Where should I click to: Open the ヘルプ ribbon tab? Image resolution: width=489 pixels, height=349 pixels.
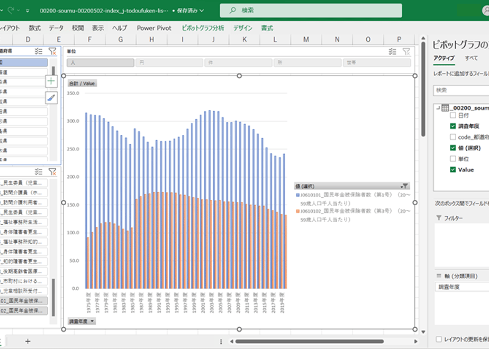pyautogui.click(x=120, y=28)
